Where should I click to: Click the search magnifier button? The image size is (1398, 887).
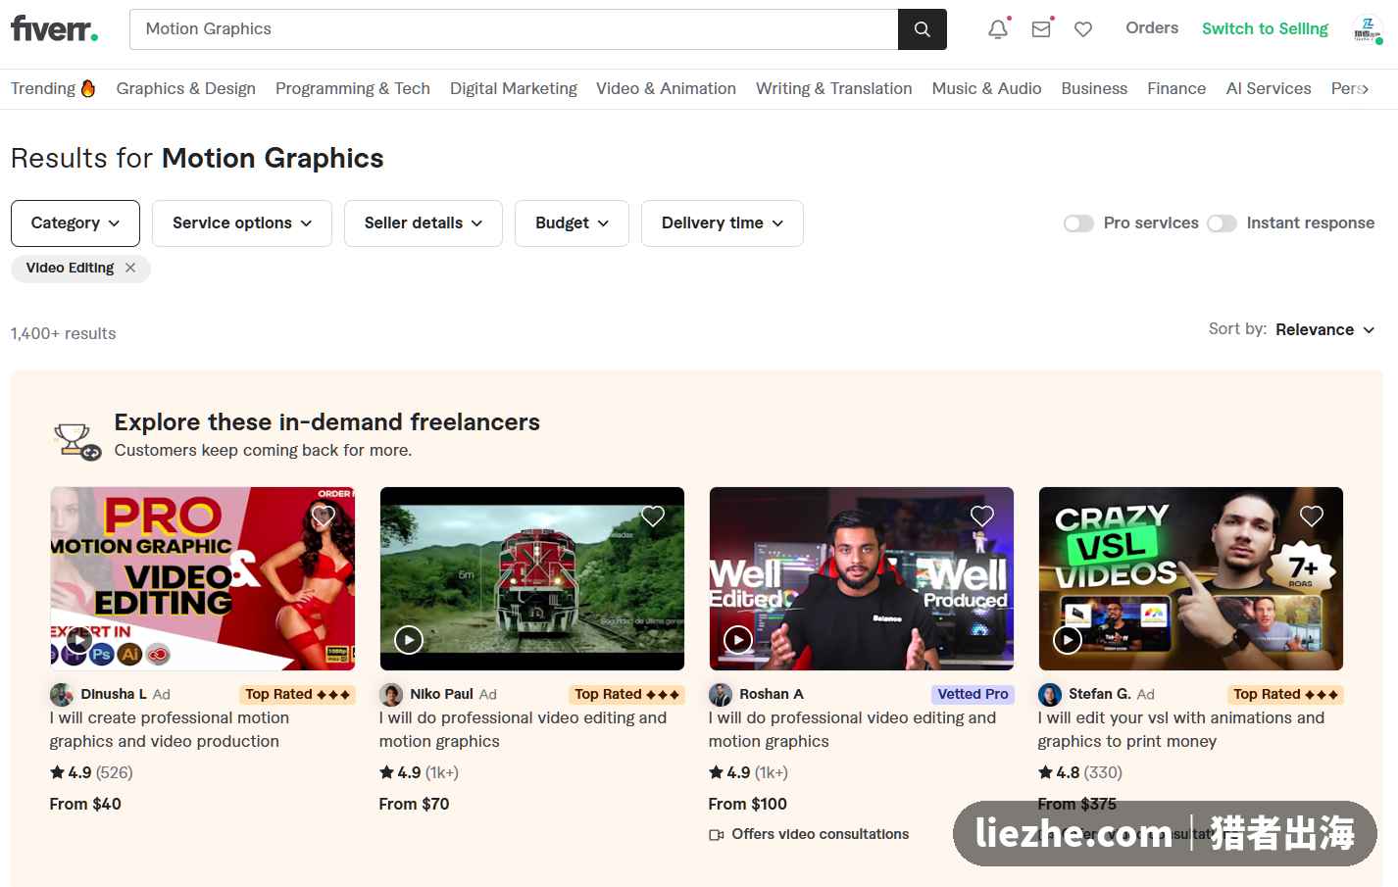922,29
